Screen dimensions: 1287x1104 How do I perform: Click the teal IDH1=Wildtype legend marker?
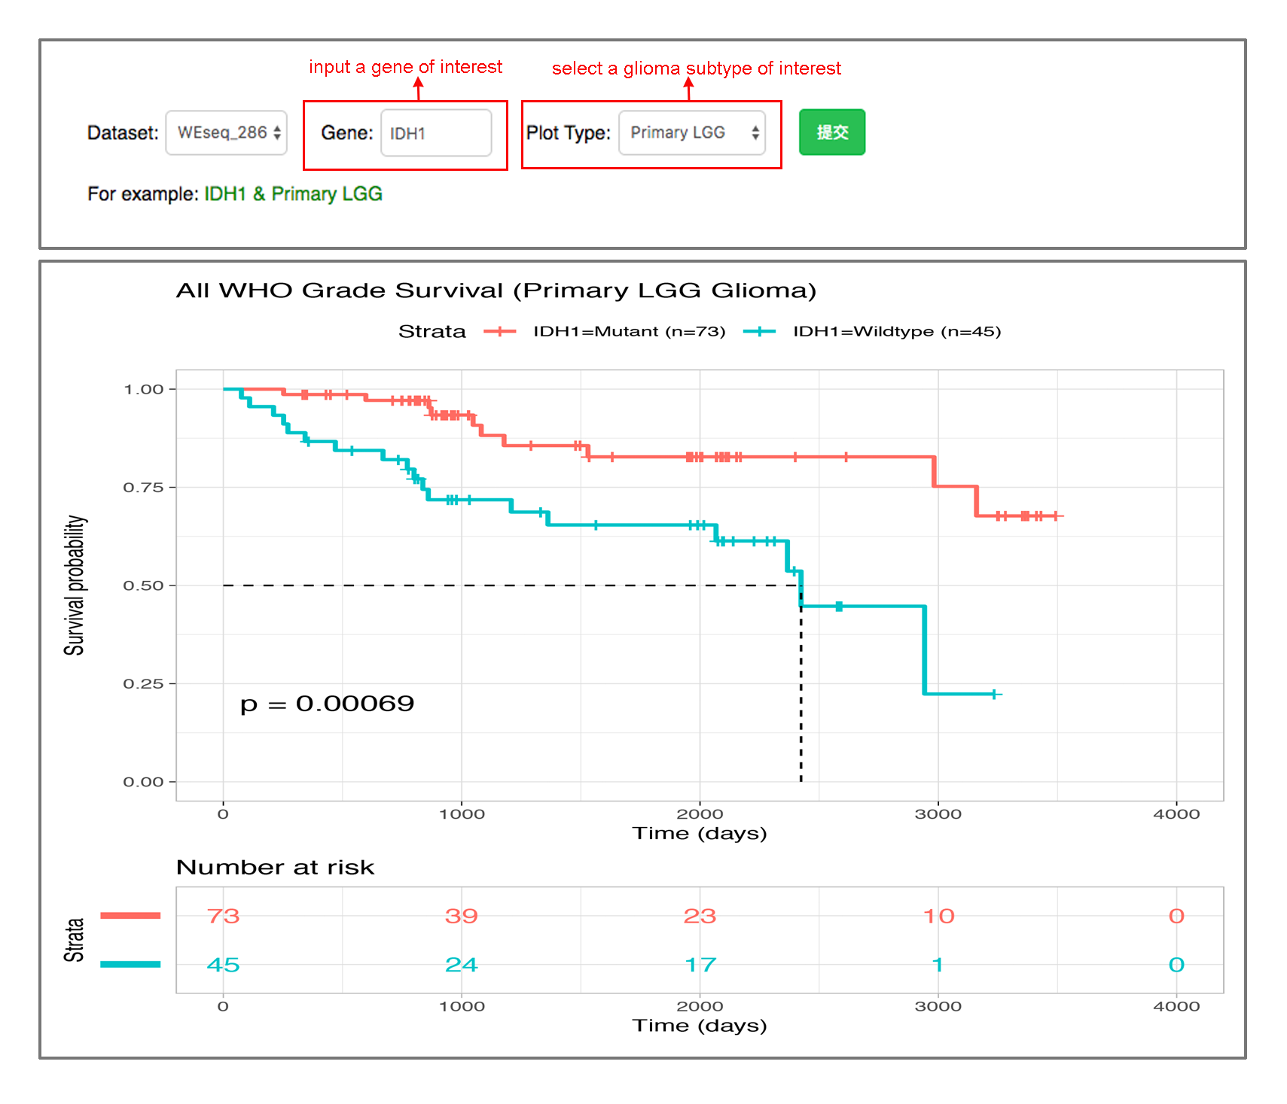click(759, 332)
